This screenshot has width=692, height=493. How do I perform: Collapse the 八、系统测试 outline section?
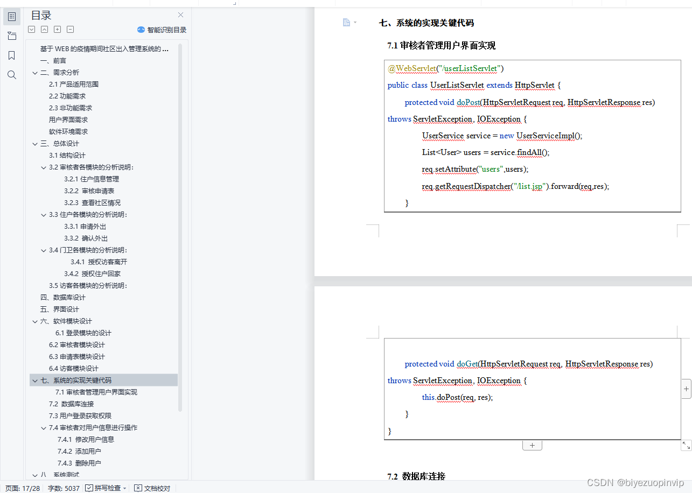35,475
